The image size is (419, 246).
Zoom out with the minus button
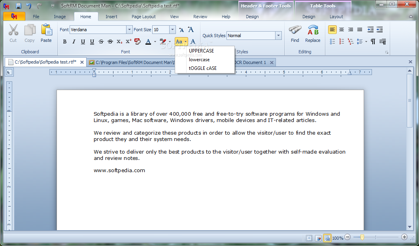(x=347, y=237)
